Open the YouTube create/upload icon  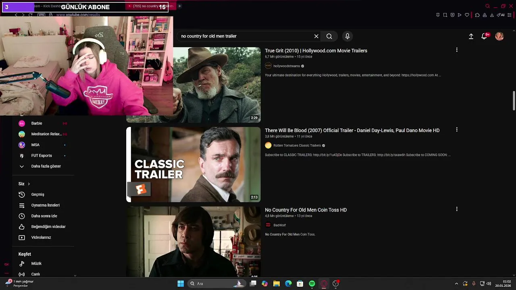pos(471,36)
